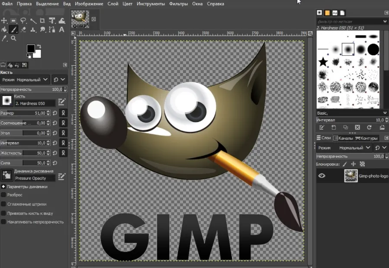Image resolution: width=389 pixels, height=268 pixels.
Task: Open the Цвет menu
Action: pos(127,4)
